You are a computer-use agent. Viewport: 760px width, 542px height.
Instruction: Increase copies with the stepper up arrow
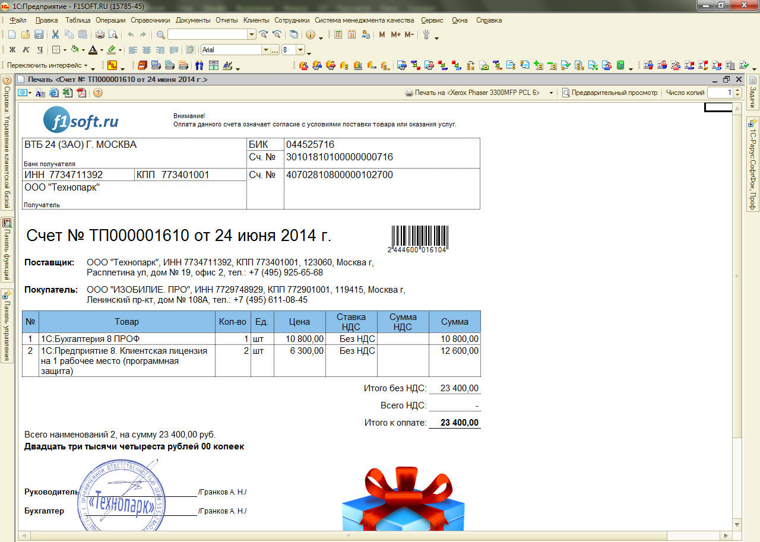(x=738, y=90)
